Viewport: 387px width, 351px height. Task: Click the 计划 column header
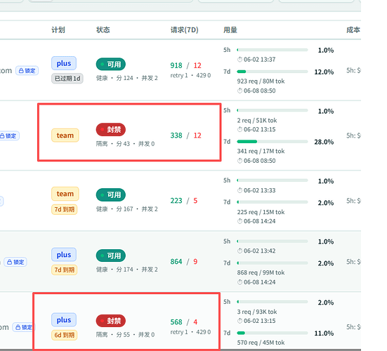[58, 30]
